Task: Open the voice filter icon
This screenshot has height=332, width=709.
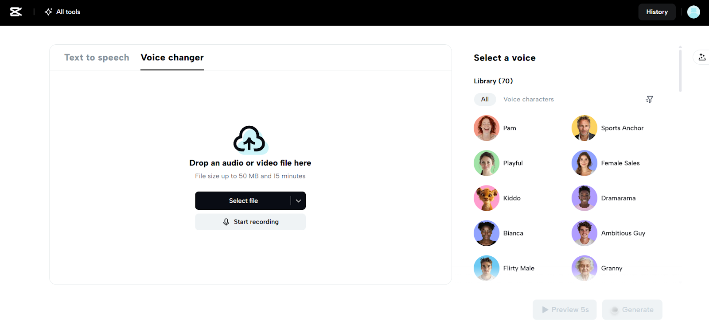Action: coord(649,99)
